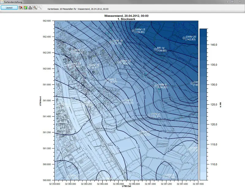
Task: Click the x-axis value 32.361.000
Action: coord(150,184)
